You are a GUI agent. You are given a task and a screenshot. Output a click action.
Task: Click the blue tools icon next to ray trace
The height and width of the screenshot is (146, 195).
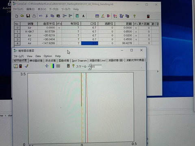tap(121, 16)
